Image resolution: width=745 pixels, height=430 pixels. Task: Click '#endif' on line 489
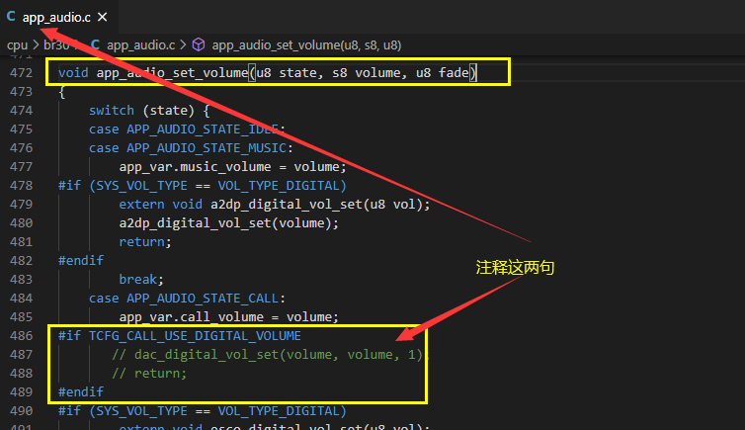(x=81, y=392)
